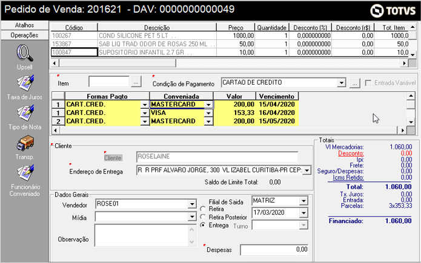
Task: Select the Retira radio option
Action: pyautogui.click(x=203, y=209)
